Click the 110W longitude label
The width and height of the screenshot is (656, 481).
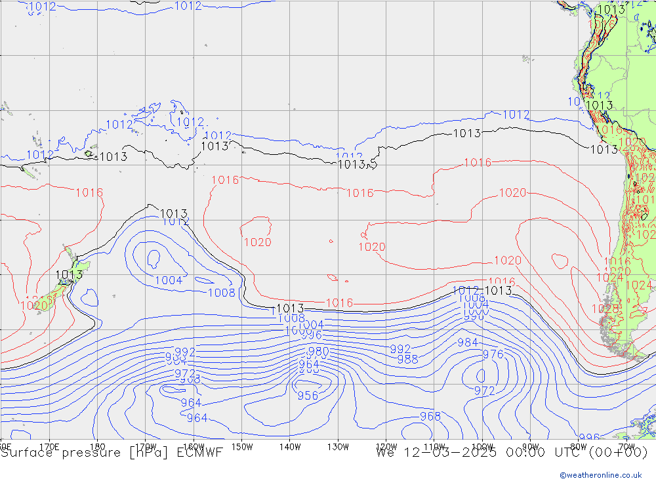[x=434, y=447]
